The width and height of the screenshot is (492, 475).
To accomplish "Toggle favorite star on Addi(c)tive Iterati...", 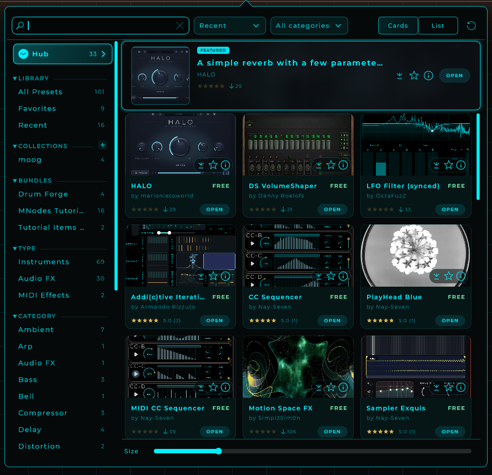I will click(x=213, y=276).
